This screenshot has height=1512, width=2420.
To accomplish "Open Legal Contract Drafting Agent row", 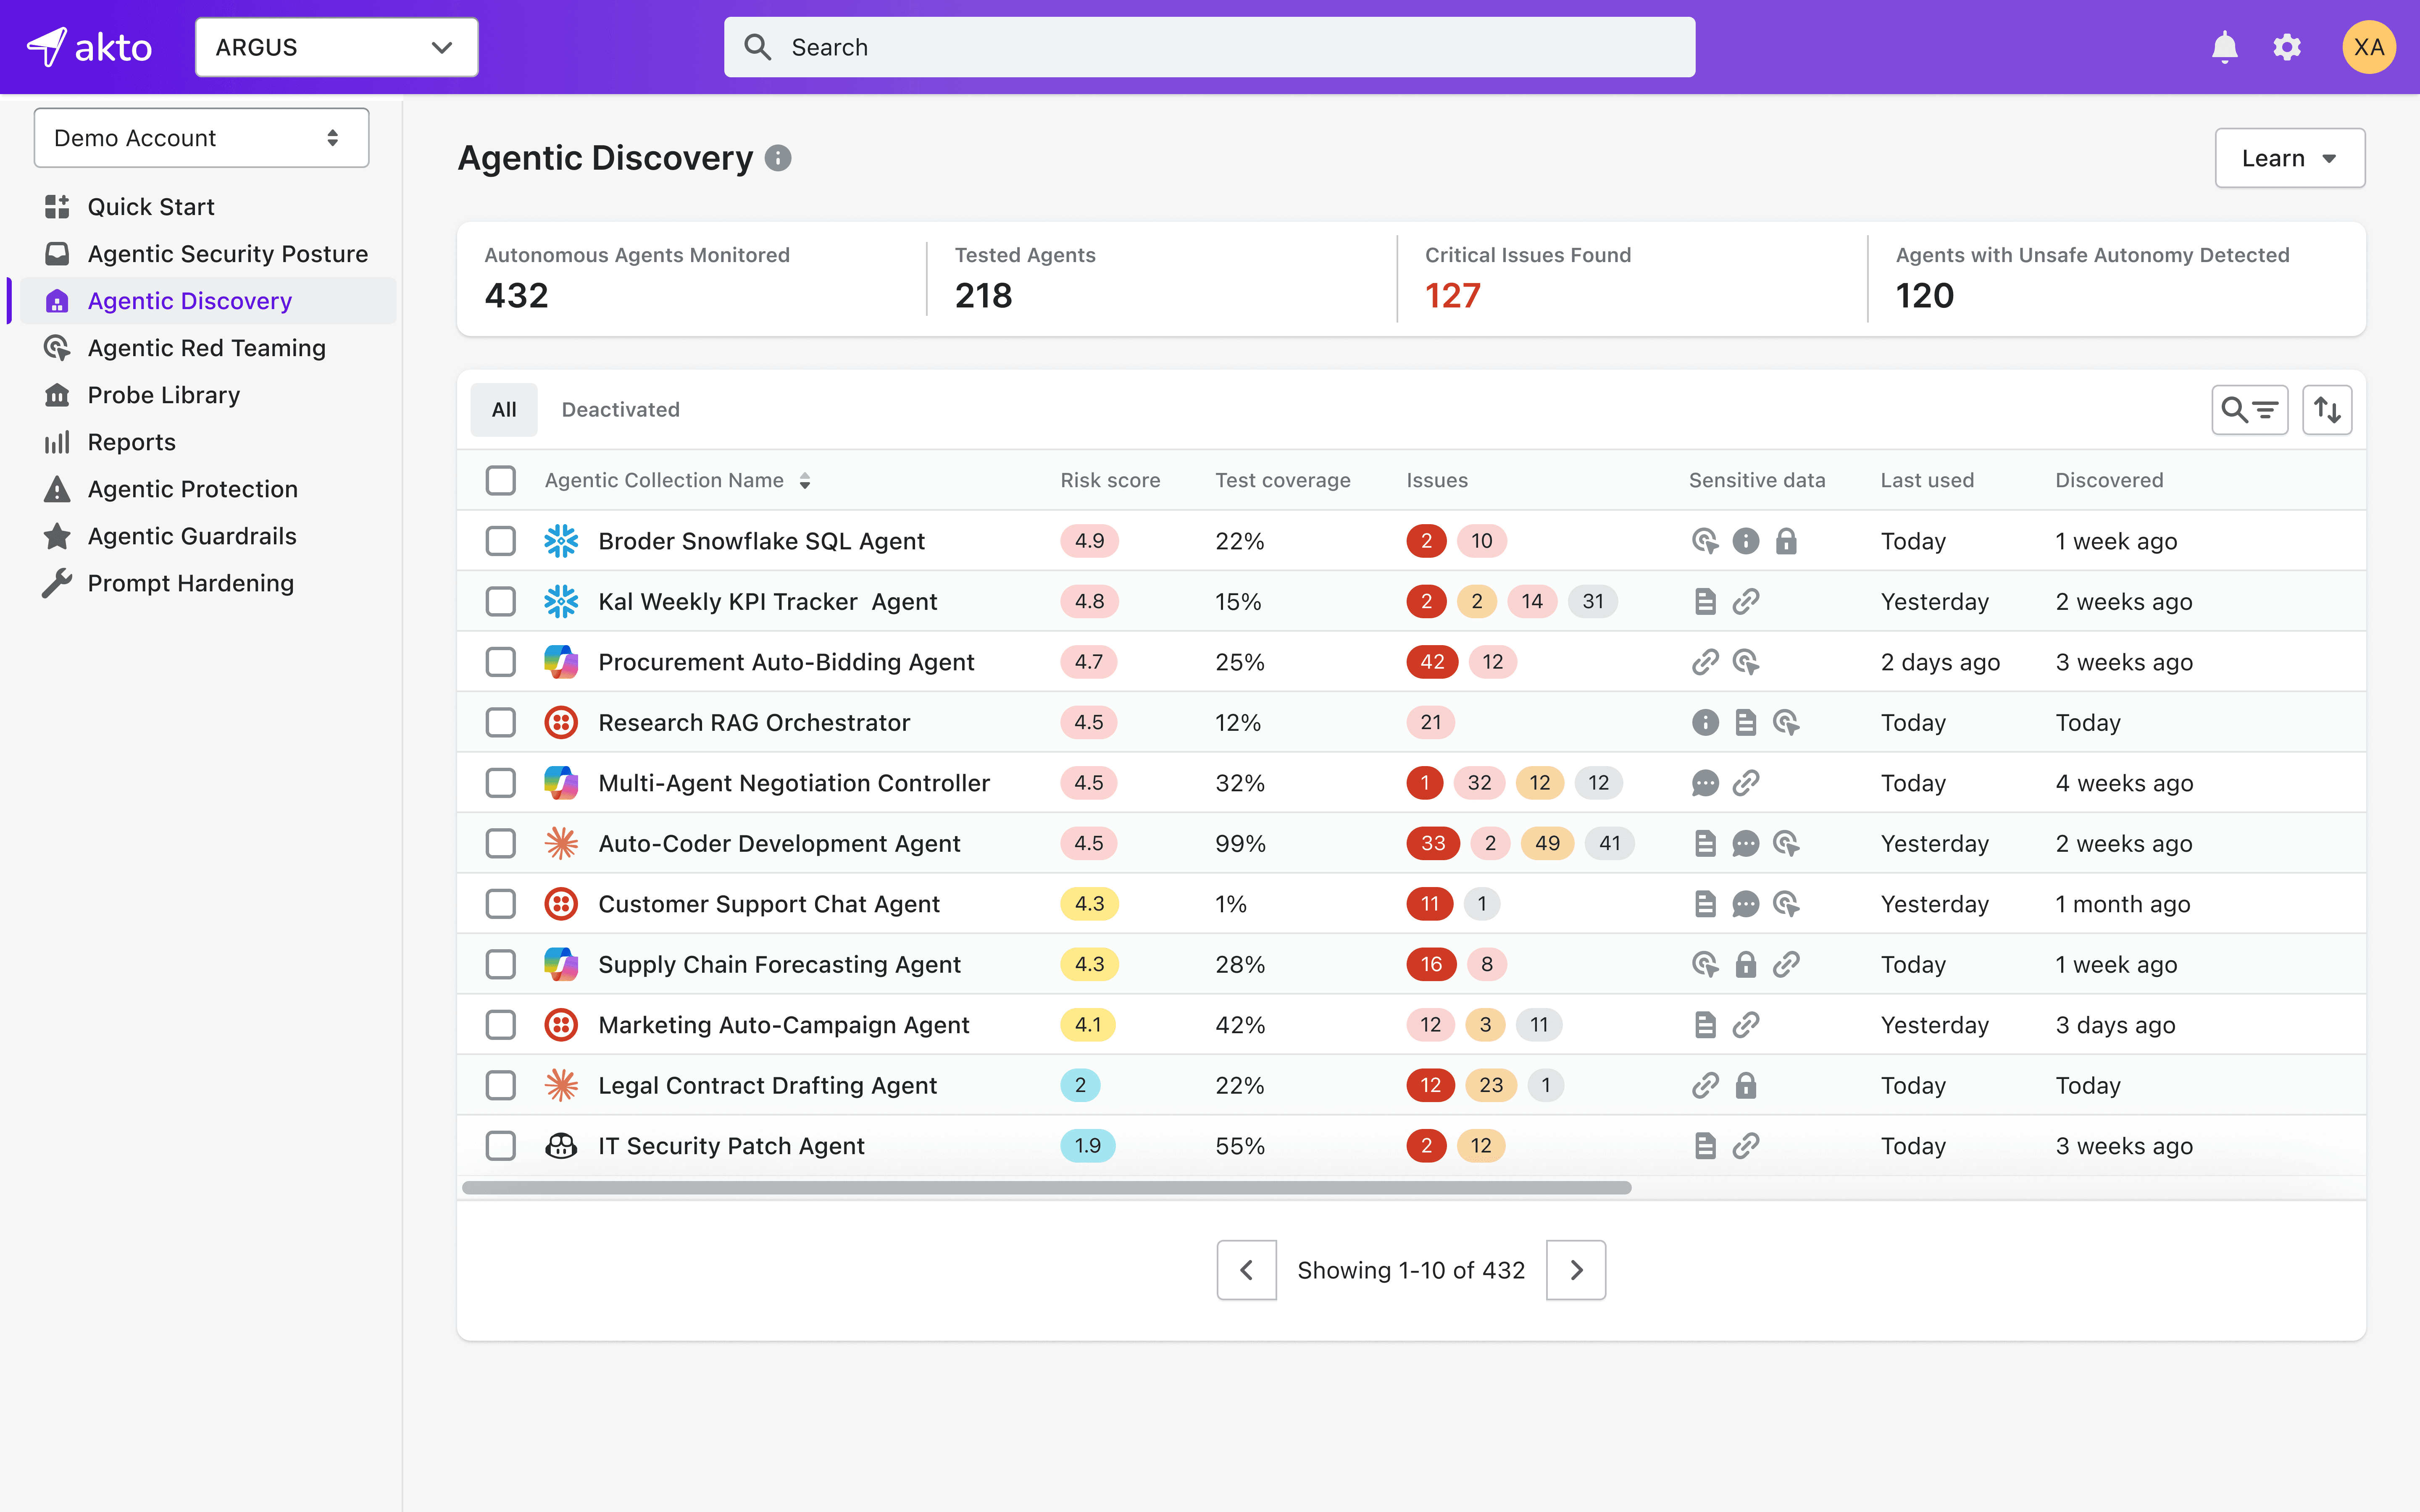I will [767, 1085].
